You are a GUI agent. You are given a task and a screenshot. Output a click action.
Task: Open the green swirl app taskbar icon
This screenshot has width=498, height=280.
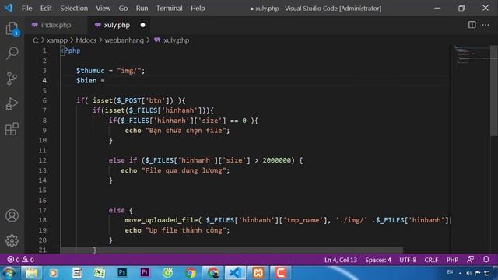[167, 273]
